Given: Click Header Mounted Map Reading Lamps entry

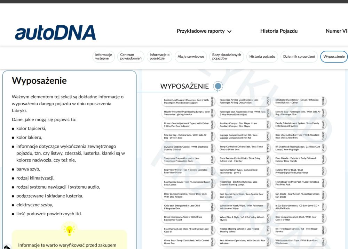Looking at the screenshot, I should coord(188,113).
